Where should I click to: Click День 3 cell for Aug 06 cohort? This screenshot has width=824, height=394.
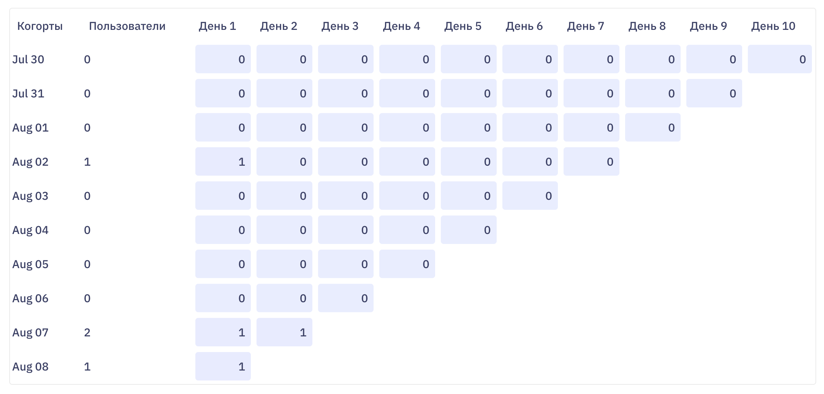tap(345, 298)
